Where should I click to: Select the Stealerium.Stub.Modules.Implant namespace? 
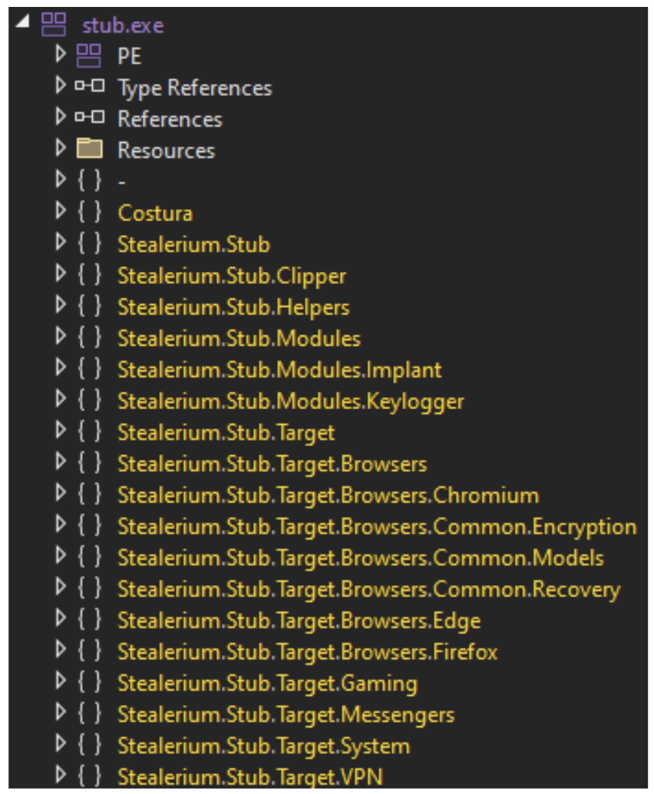coord(279,369)
